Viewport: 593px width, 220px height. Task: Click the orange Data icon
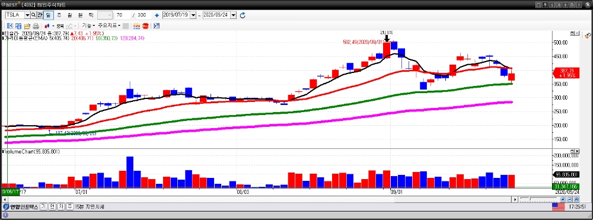coord(136,26)
